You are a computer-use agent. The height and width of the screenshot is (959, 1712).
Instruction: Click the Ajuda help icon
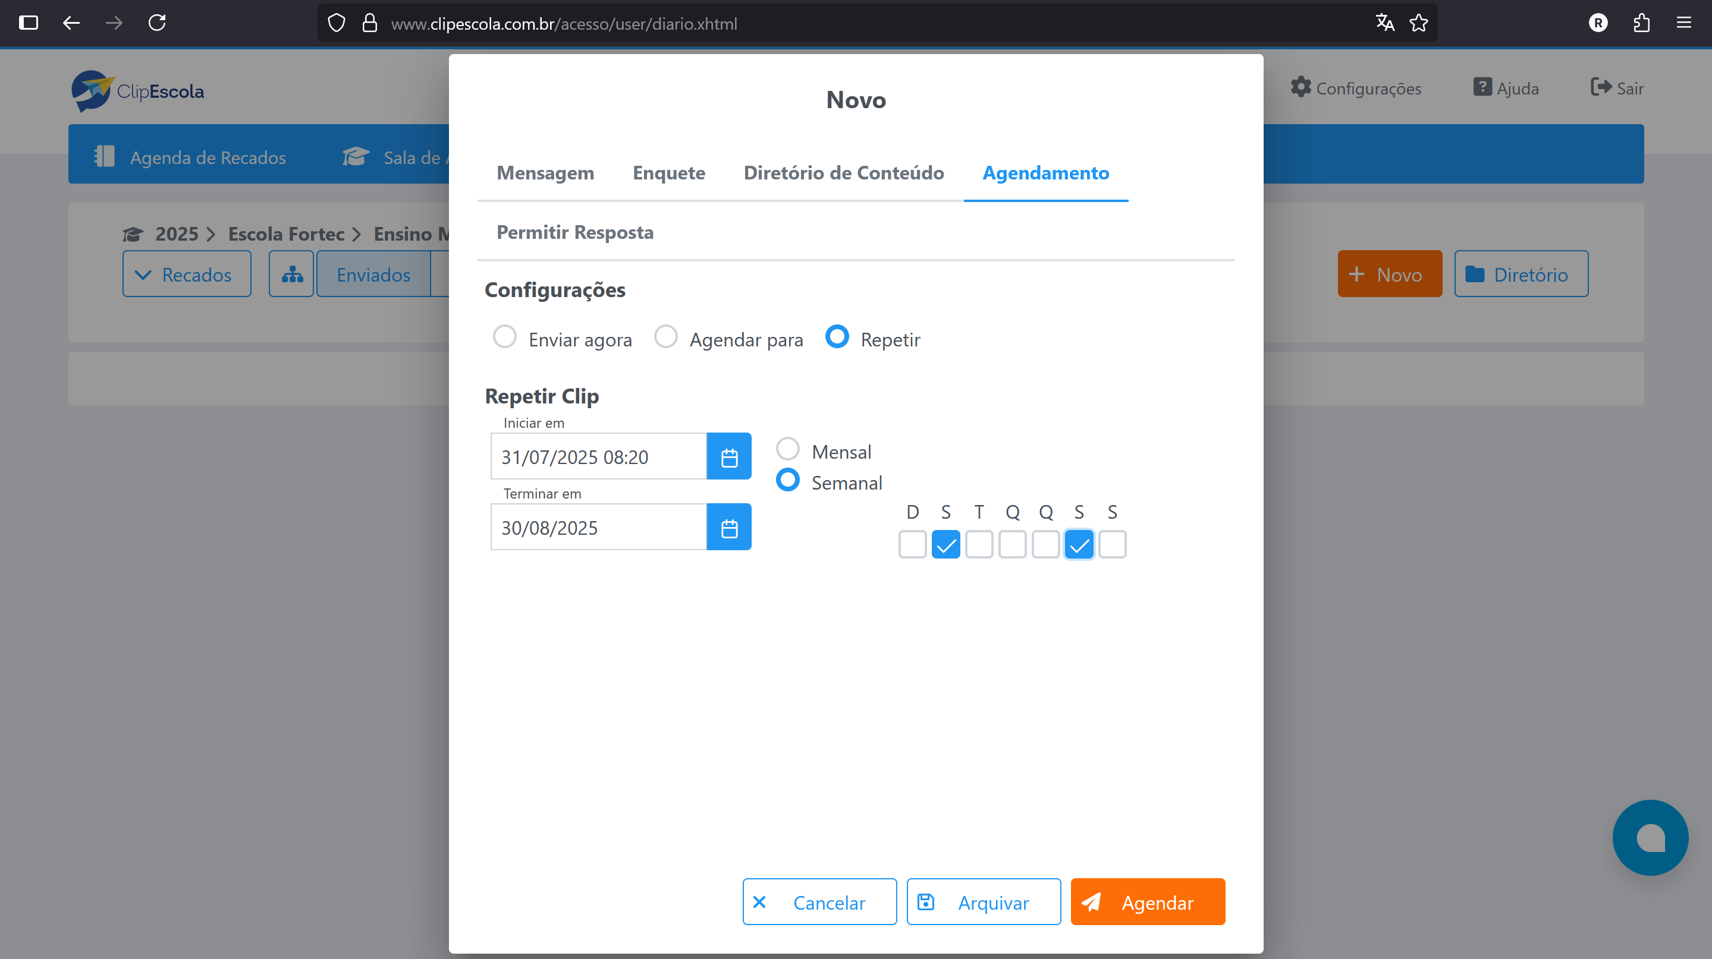point(1482,87)
